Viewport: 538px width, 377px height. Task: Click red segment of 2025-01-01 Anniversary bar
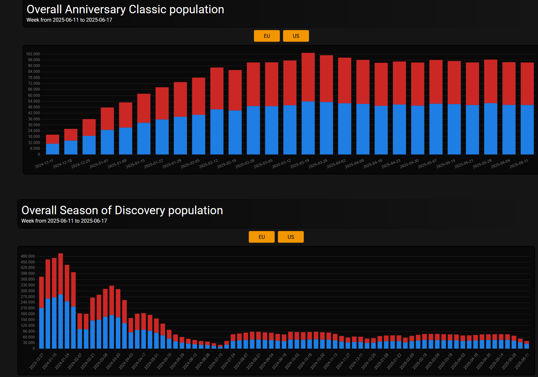[107, 119]
